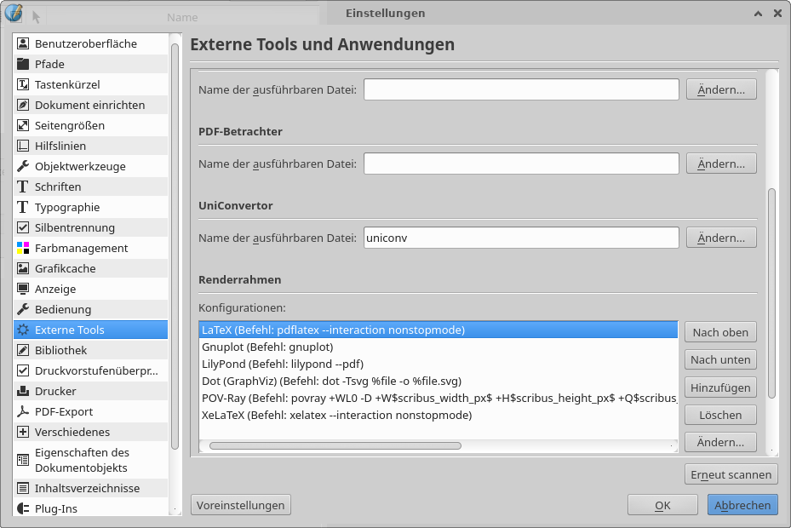This screenshot has height=528, width=791.
Task: Open the Silbentrennung settings category
Action: click(x=75, y=227)
